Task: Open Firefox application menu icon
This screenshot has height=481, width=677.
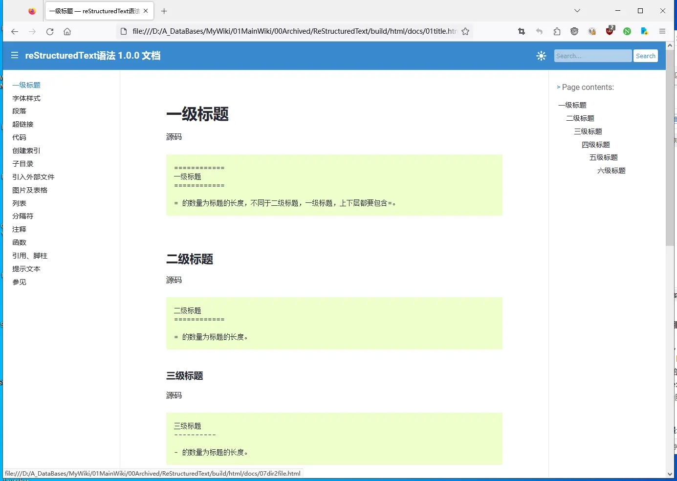Action: (662, 31)
